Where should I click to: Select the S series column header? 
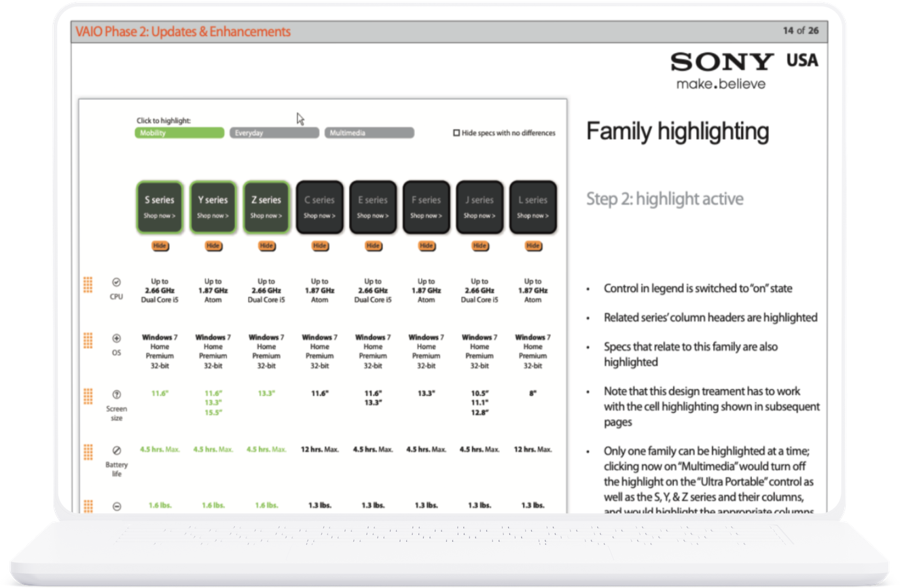coord(160,207)
